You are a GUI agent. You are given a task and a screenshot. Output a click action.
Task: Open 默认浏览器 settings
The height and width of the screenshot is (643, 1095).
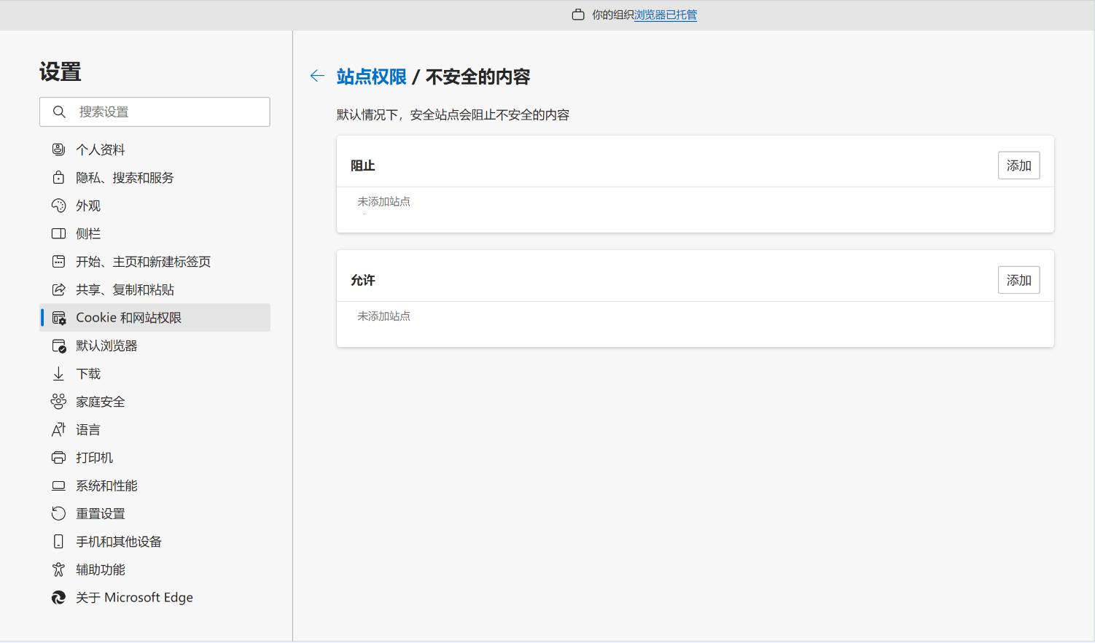pyautogui.click(x=155, y=346)
